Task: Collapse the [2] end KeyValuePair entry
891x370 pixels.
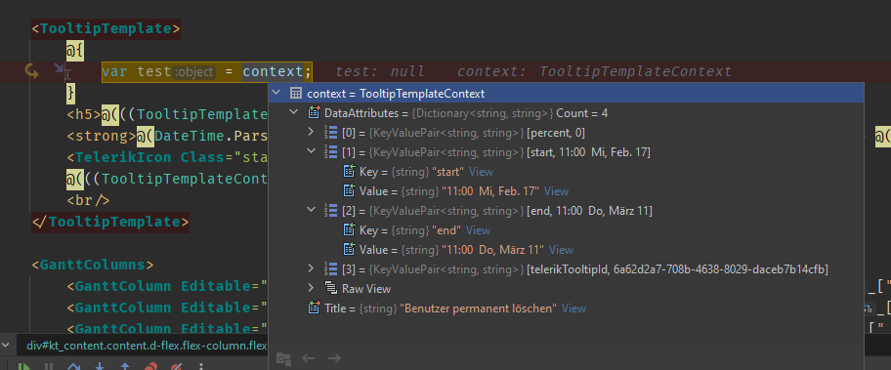Action: point(311,210)
